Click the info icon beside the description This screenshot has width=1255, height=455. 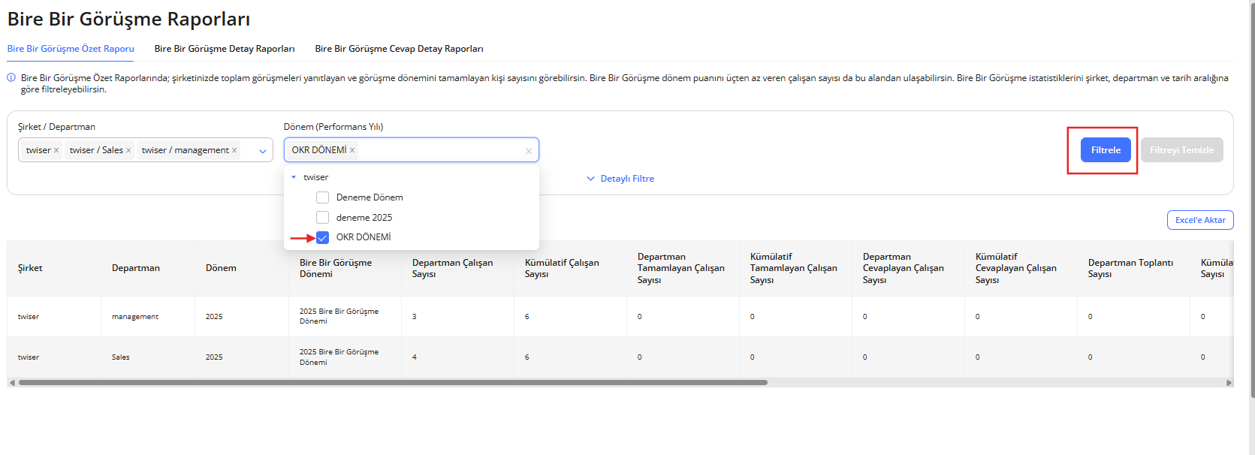coord(11,77)
